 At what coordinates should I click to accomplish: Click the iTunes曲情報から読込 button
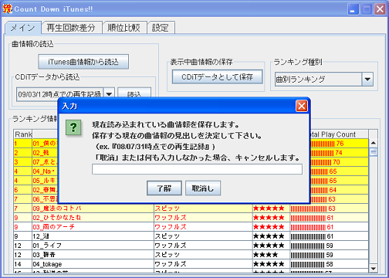coord(83,62)
